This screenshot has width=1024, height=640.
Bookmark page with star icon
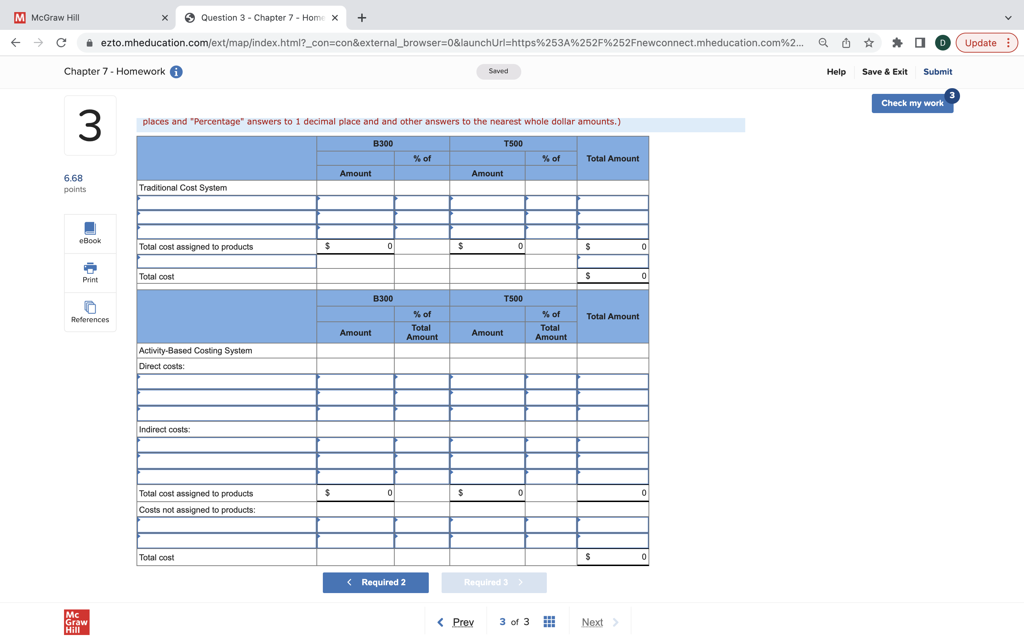point(869,43)
